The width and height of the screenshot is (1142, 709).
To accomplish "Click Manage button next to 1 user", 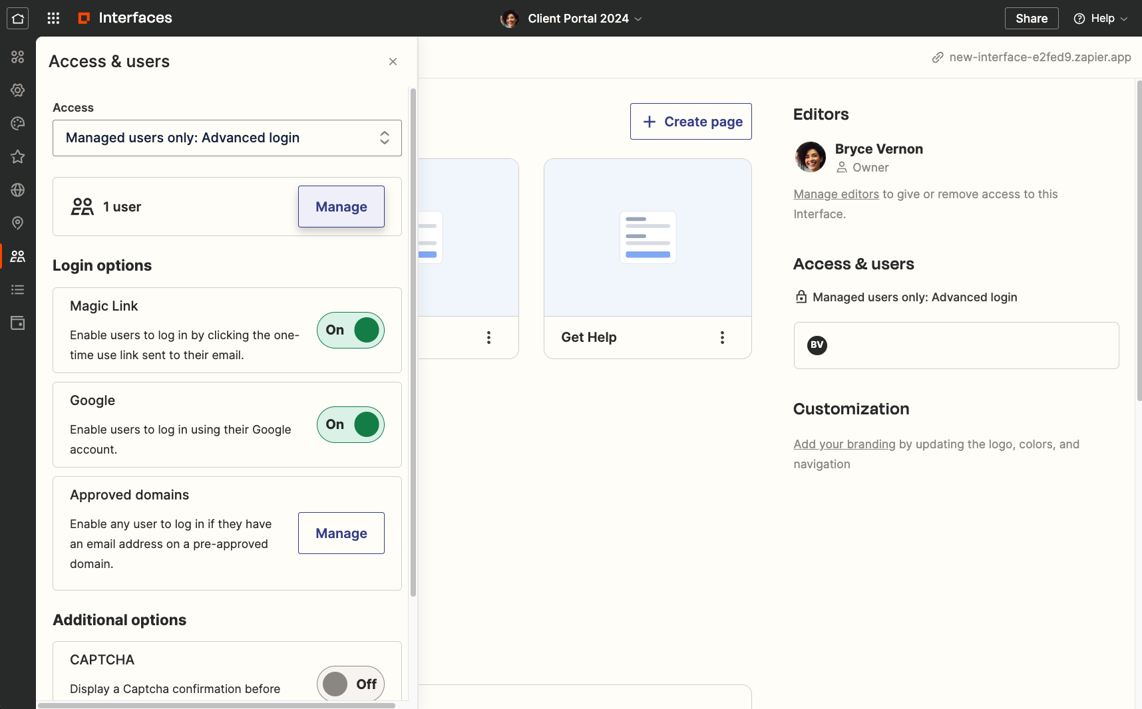I will tap(341, 207).
